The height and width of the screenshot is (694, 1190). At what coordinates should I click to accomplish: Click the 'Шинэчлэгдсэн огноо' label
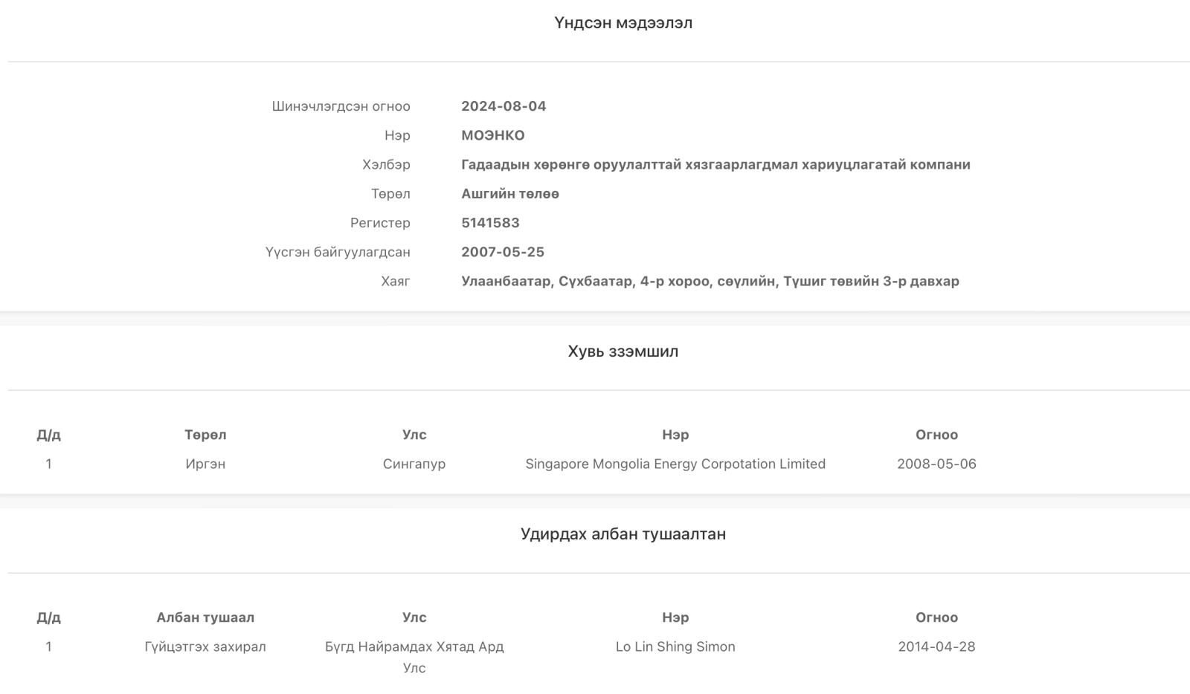(x=341, y=106)
